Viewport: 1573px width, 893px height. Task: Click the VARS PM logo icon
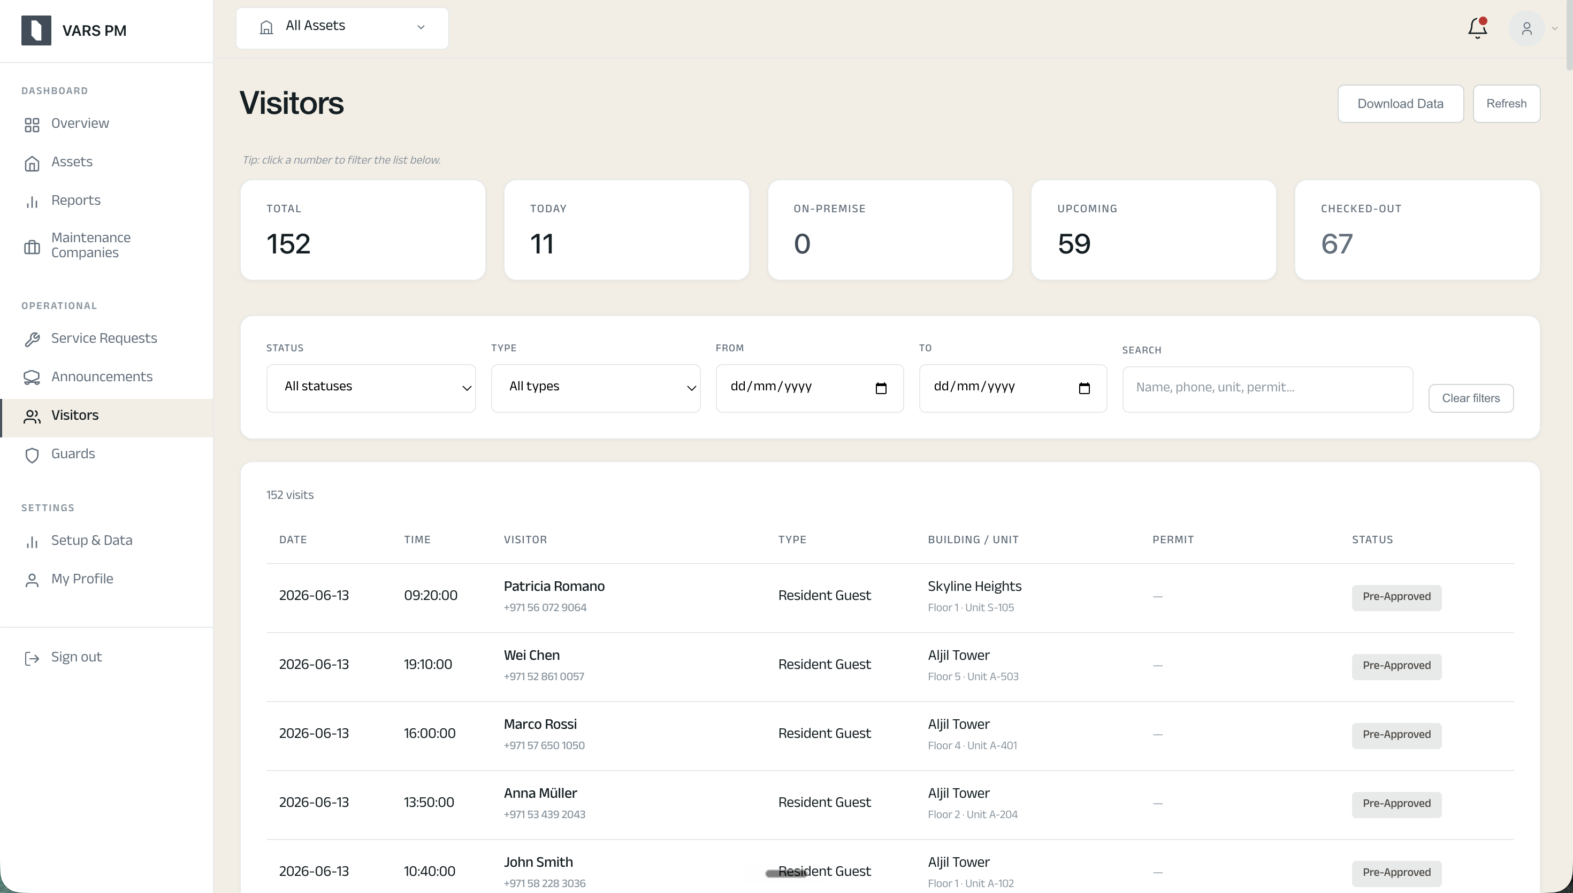(x=36, y=30)
